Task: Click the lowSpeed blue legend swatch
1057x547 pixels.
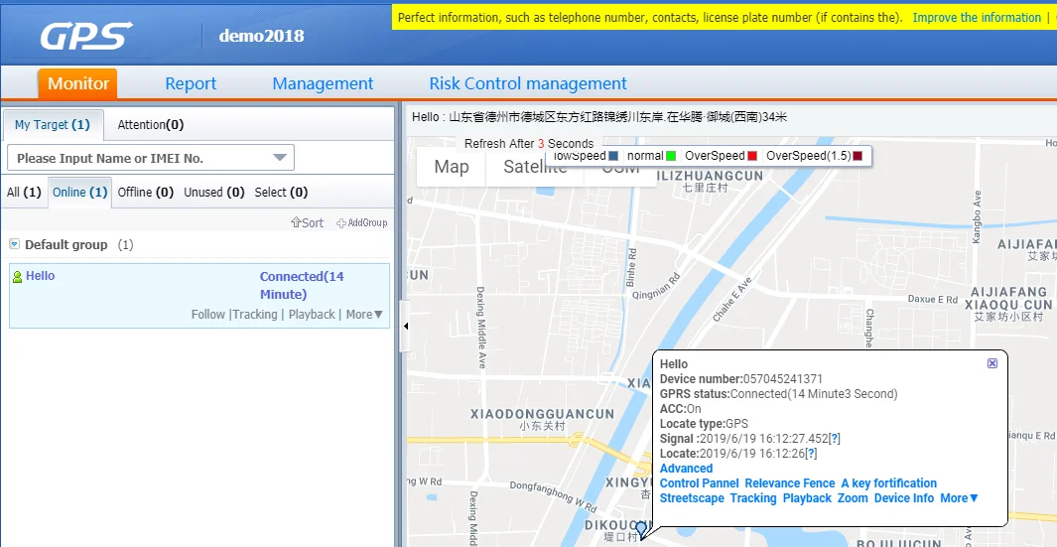Action: click(x=612, y=156)
